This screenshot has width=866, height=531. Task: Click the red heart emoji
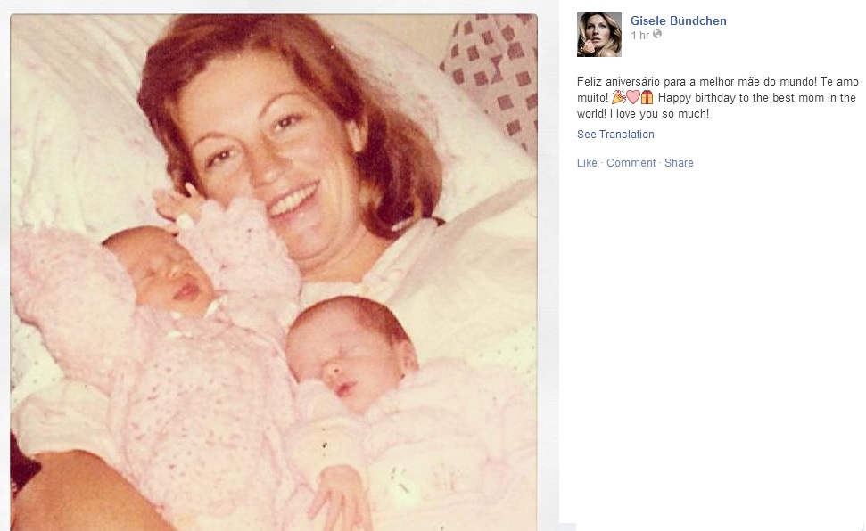click(632, 98)
